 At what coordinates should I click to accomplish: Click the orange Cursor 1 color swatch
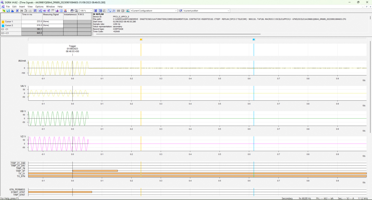coord(3,21)
